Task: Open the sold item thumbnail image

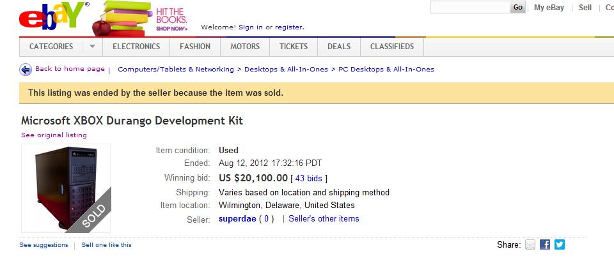Action: [x=66, y=188]
